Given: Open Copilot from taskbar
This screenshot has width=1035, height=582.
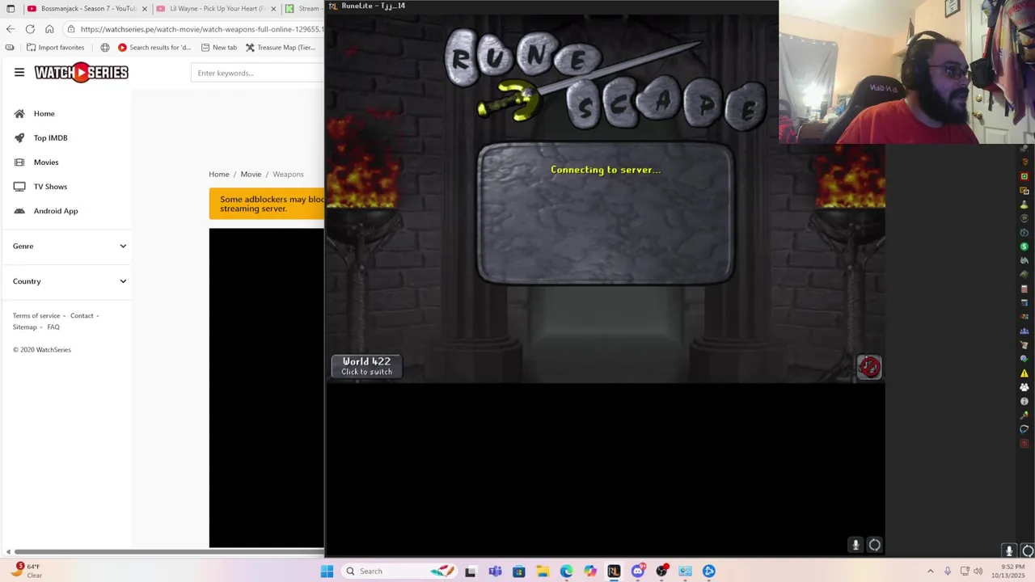Looking at the screenshot, I should [590, 571].
